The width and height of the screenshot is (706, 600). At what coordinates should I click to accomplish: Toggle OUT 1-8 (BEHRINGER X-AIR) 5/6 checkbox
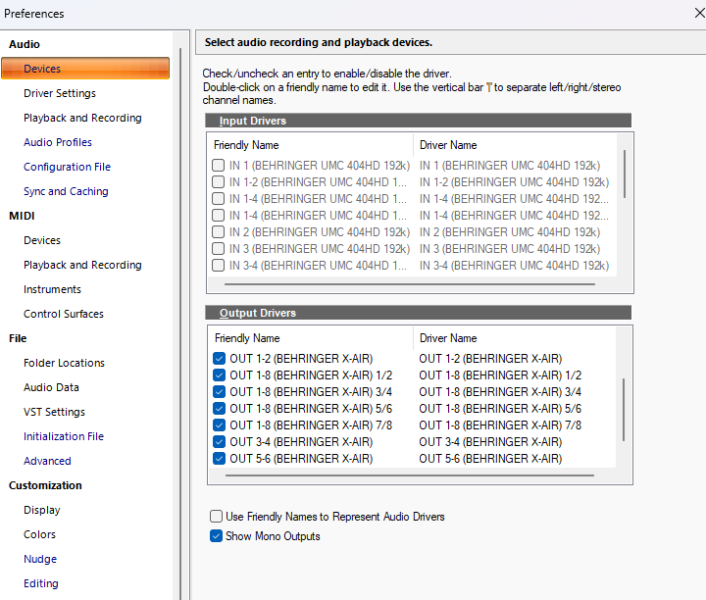220,408
